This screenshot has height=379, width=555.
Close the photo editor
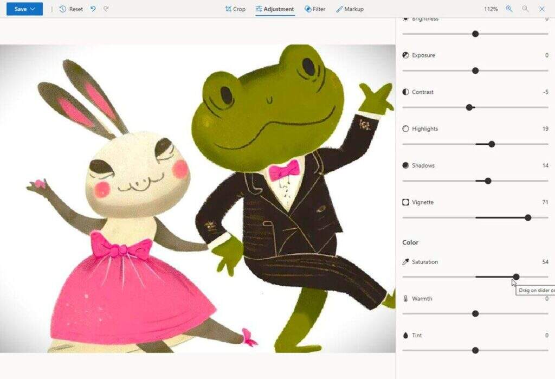pos(542,9)
